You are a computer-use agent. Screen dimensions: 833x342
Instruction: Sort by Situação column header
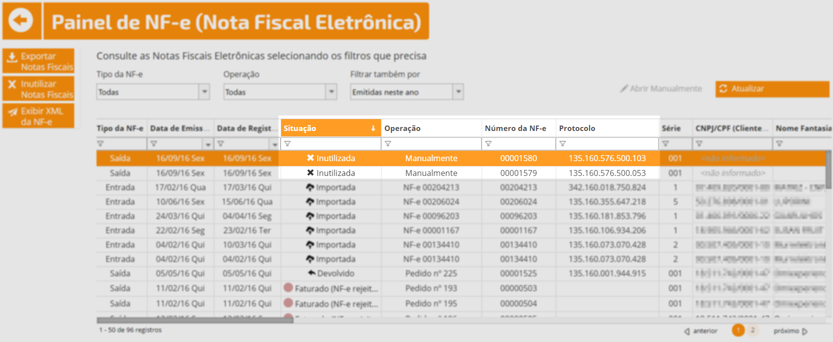coord(331,128)
